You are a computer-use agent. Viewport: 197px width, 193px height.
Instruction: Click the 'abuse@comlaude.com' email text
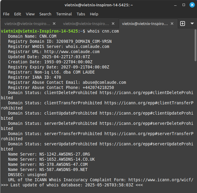[x=104, y=82]
